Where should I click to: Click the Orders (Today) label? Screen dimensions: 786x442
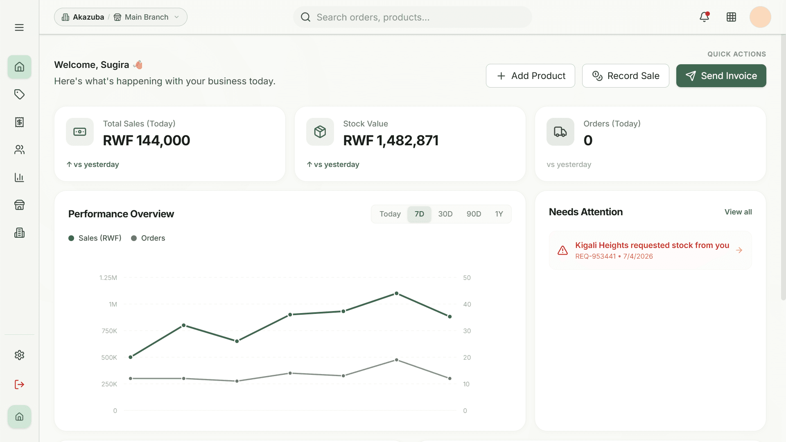[x=612, y=124]
